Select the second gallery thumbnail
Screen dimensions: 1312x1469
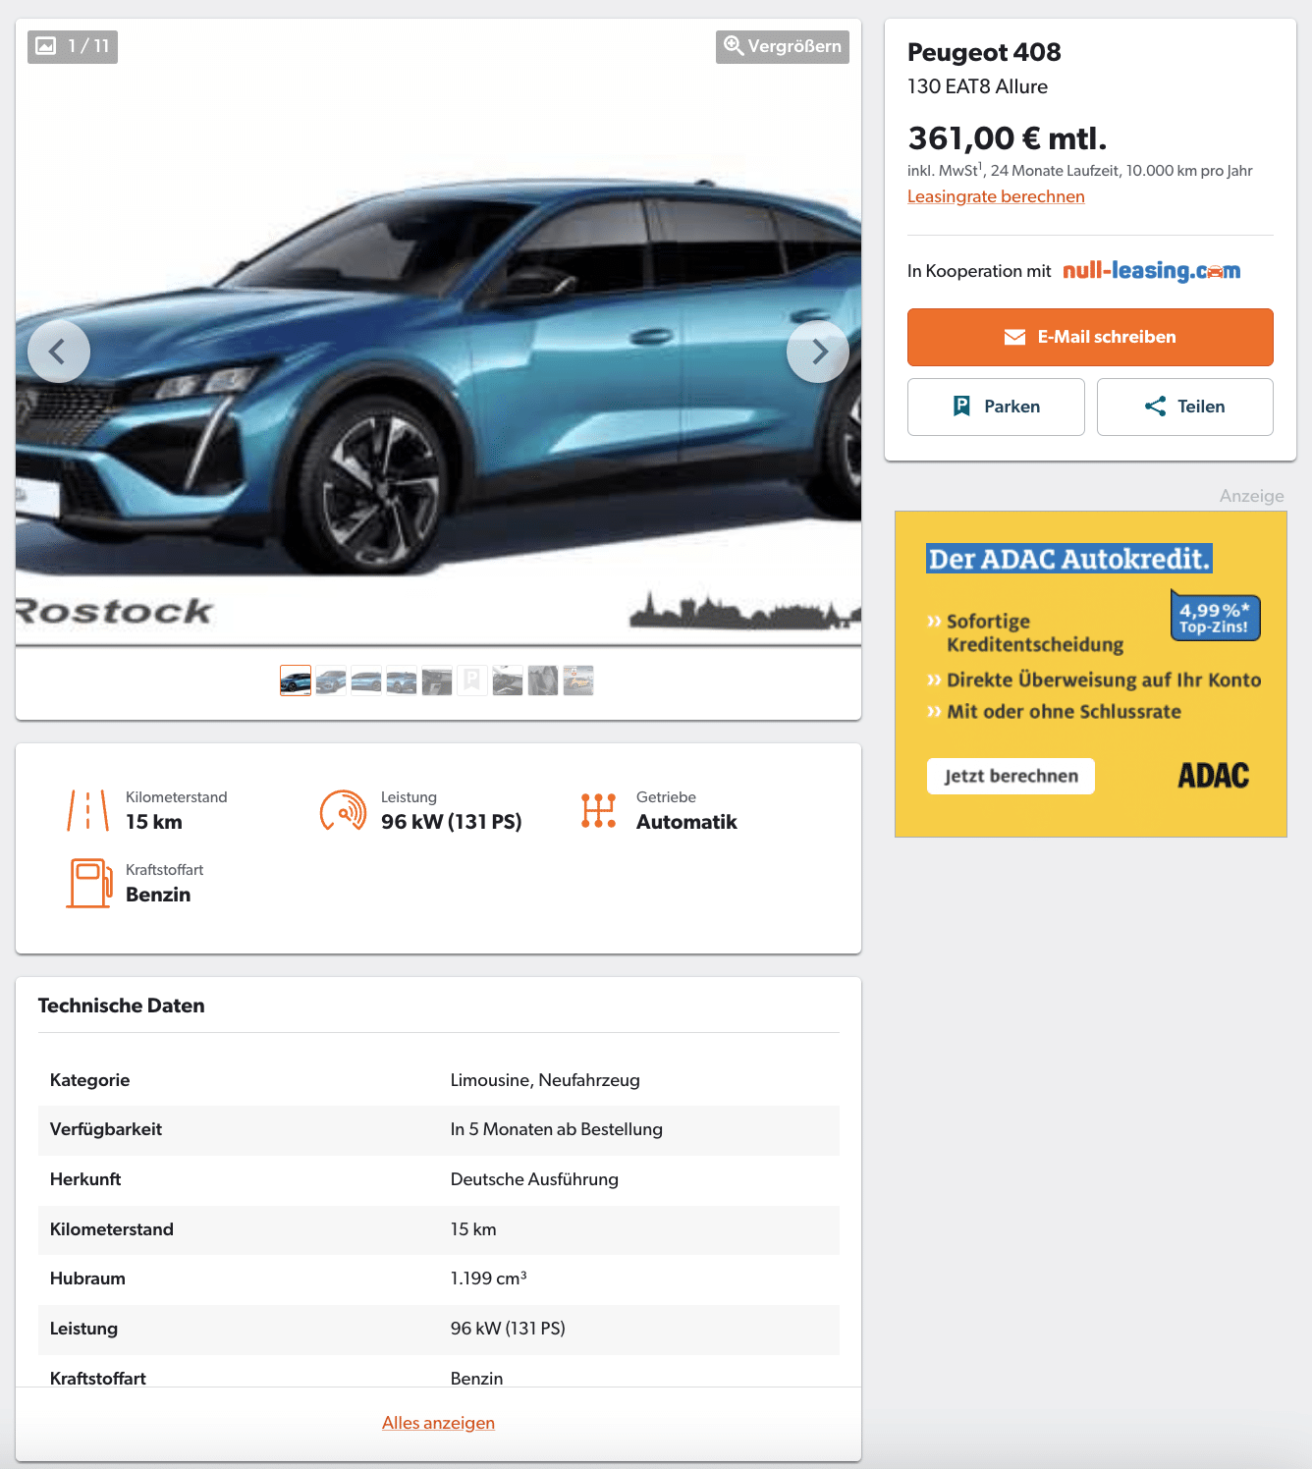point(331,680)
